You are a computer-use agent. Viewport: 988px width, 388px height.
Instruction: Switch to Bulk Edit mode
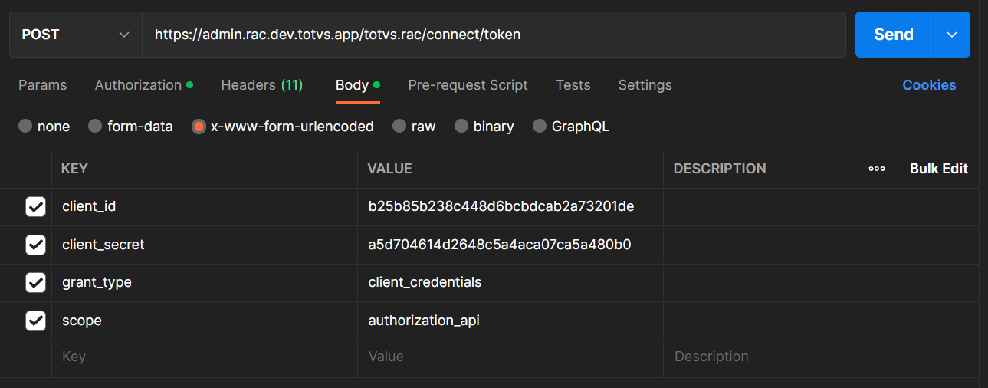coord(938,169)
